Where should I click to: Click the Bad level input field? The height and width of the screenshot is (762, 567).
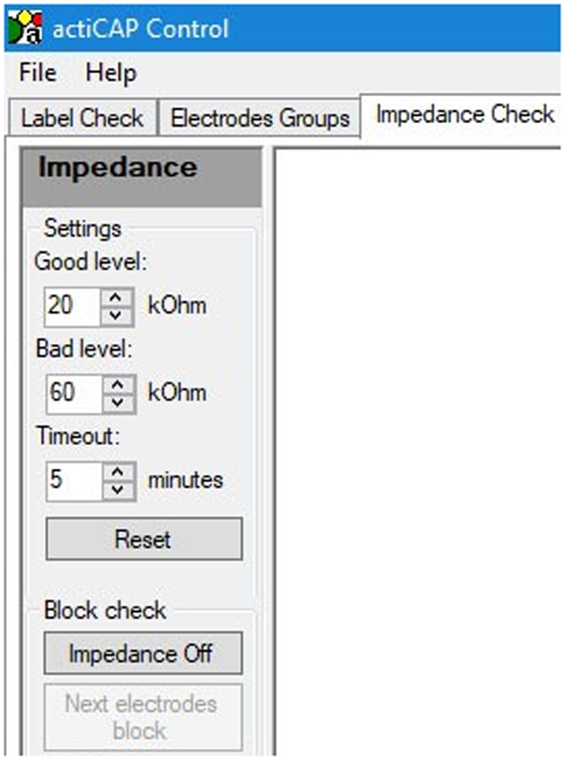tap(74, 394)
